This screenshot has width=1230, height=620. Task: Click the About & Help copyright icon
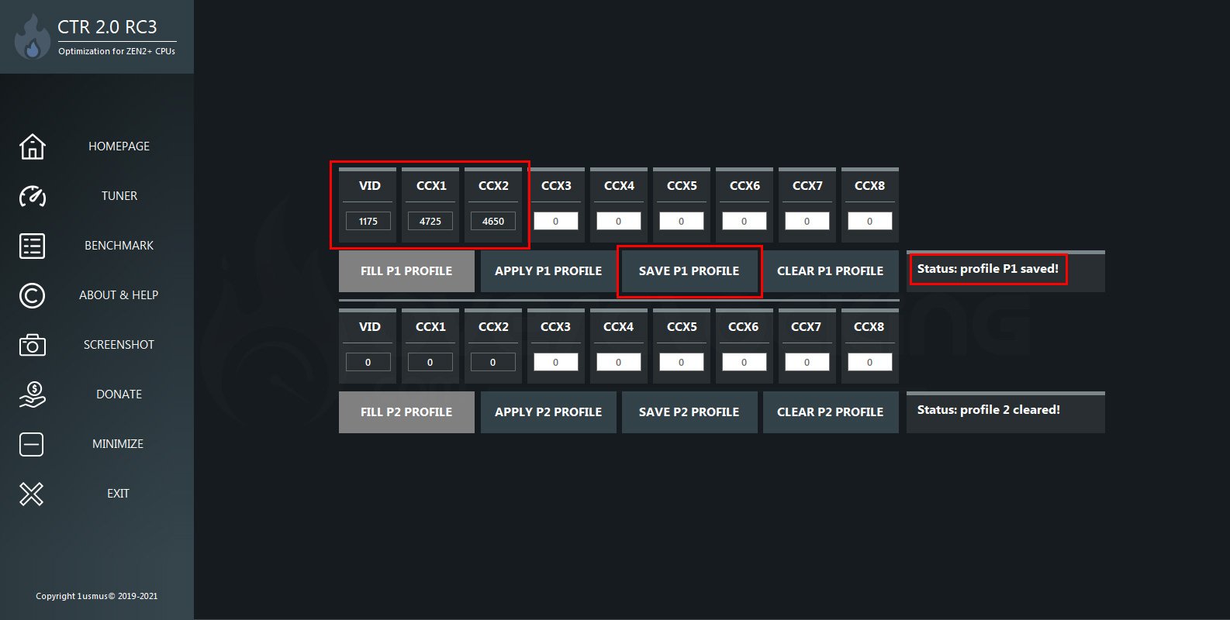(x=32, y=295)
